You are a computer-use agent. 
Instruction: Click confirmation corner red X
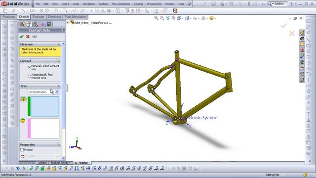tap(292, 33)
